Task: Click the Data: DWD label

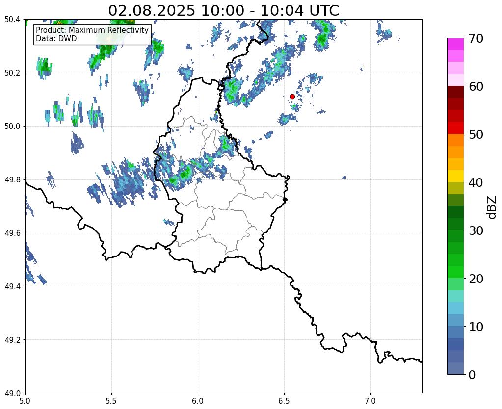Action: [56, 38]
